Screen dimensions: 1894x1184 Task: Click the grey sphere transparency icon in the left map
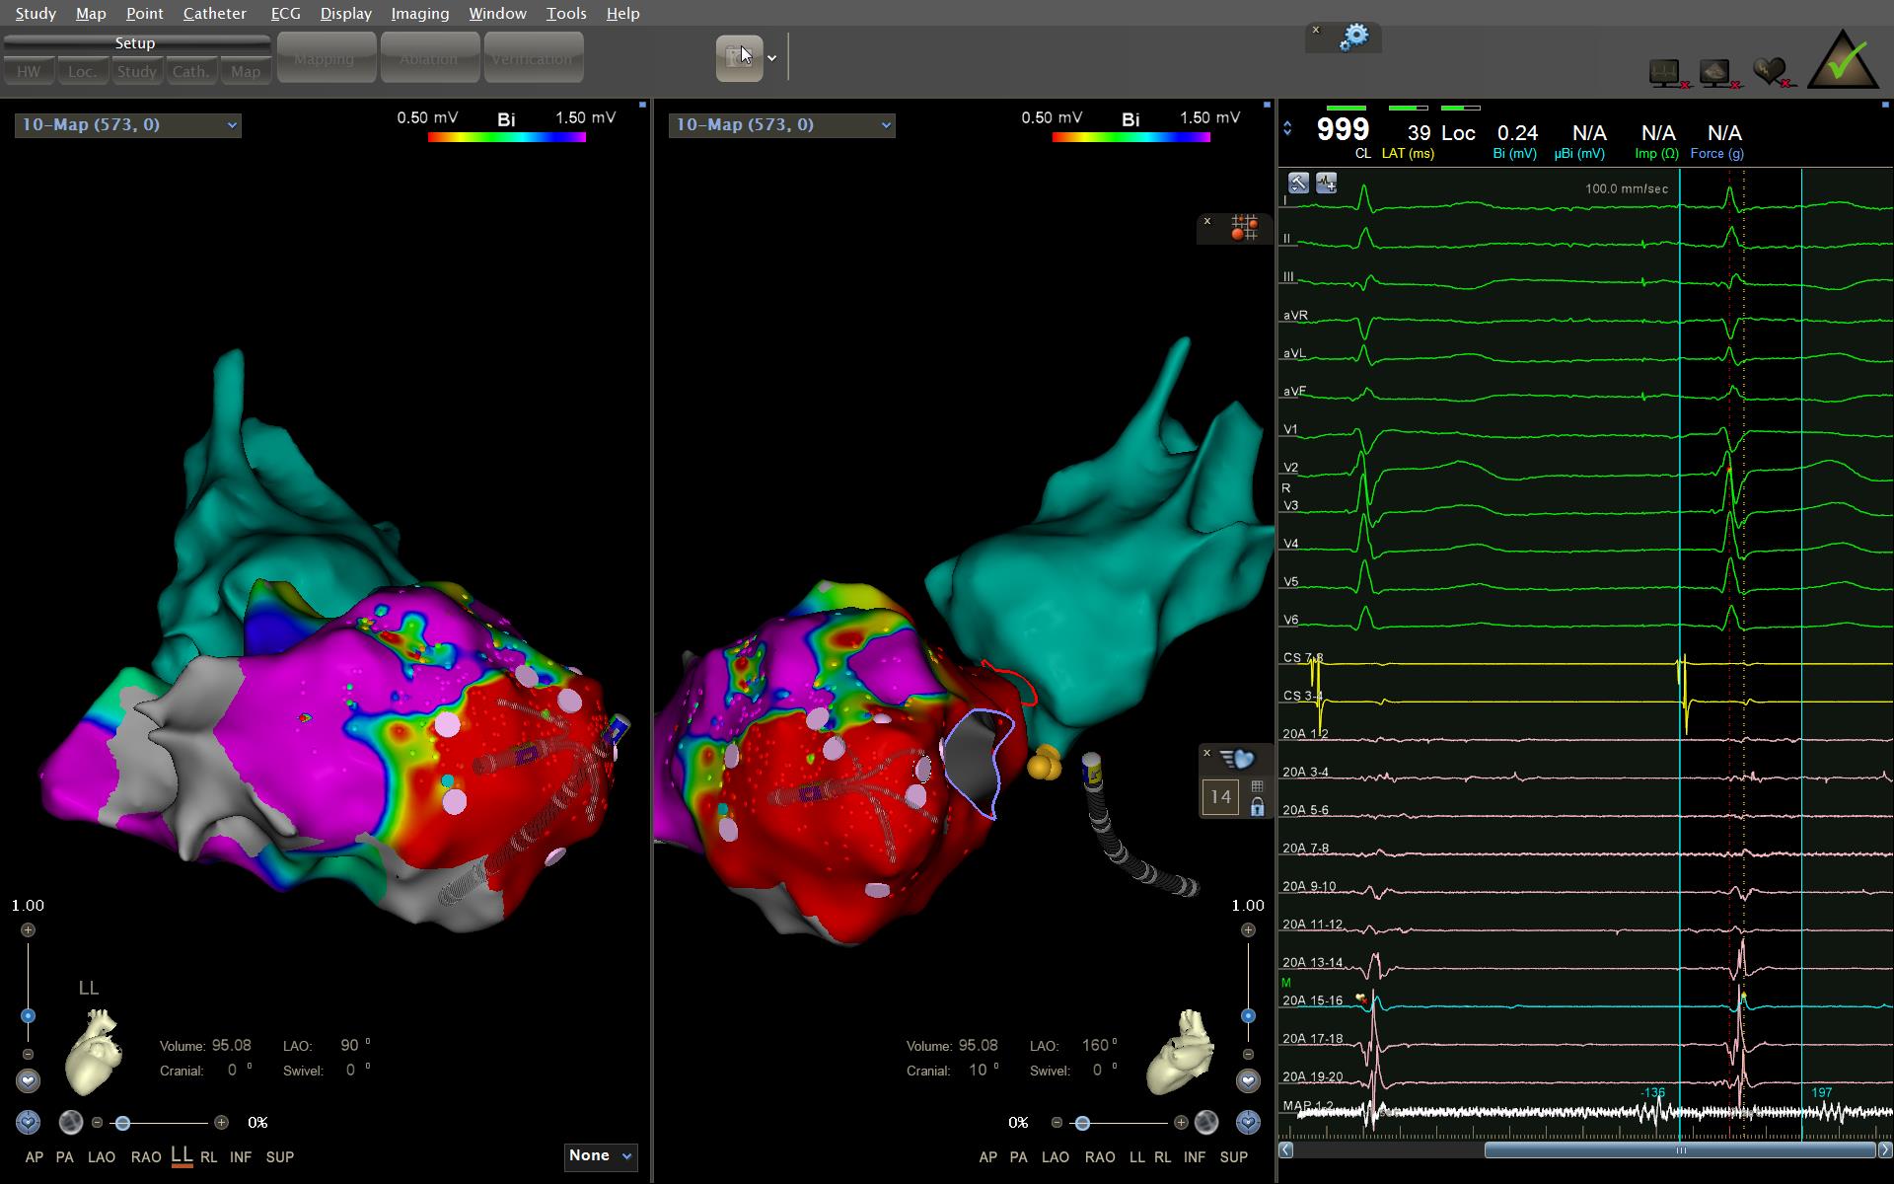pyautogui.click(x=71, y=1123)
